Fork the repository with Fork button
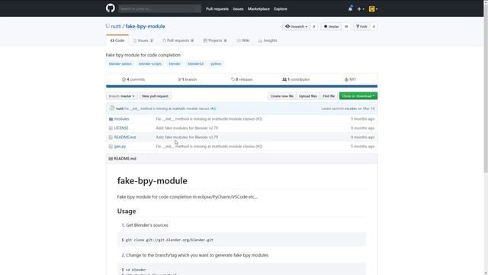Screen dimensions: 488x275 coord(361,27)
